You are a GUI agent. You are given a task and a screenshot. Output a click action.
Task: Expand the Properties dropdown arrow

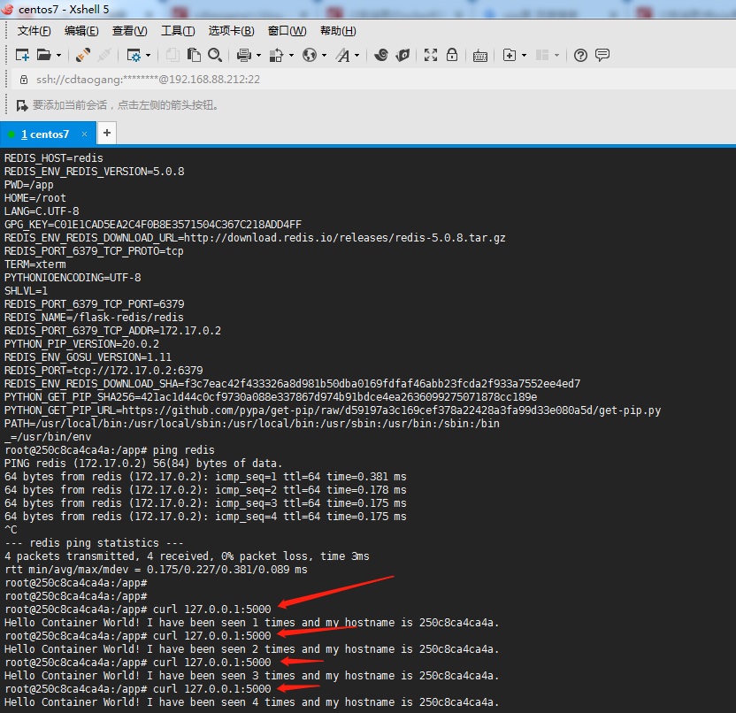click(149, 56)
